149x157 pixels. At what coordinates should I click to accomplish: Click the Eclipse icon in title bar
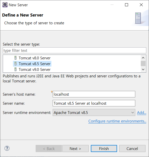click(x=5, y=5)
